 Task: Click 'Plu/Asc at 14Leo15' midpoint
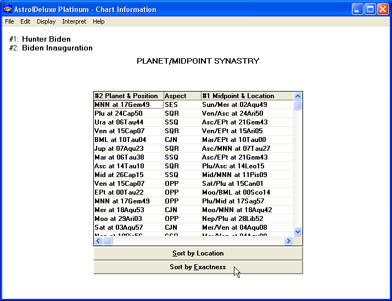pyautogui.click(x=248, y=166)
